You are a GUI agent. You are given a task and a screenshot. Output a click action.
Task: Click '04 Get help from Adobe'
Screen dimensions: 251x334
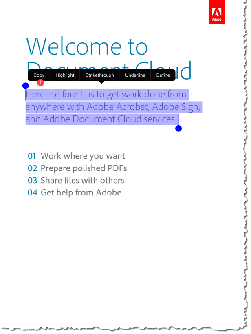pyautogui.click(x=75, y=192)
